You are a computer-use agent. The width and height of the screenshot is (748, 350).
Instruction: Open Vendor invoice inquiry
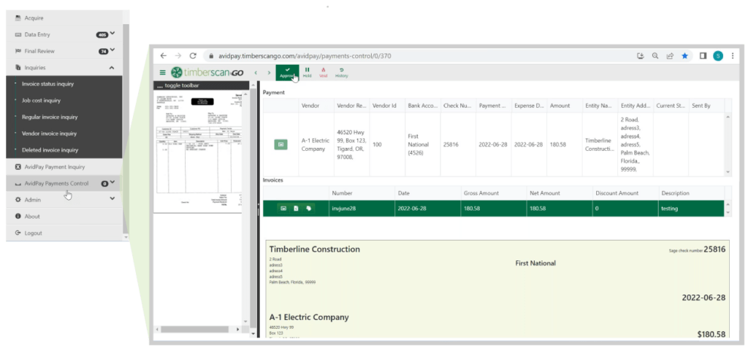pos(49,133)
